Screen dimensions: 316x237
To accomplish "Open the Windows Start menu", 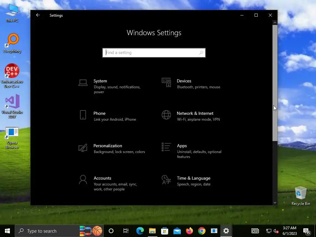I will (7, 231).
